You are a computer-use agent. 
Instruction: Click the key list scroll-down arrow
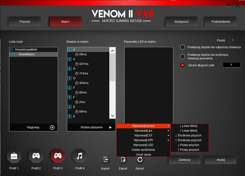pyautogui.click(x=113, y=116)
